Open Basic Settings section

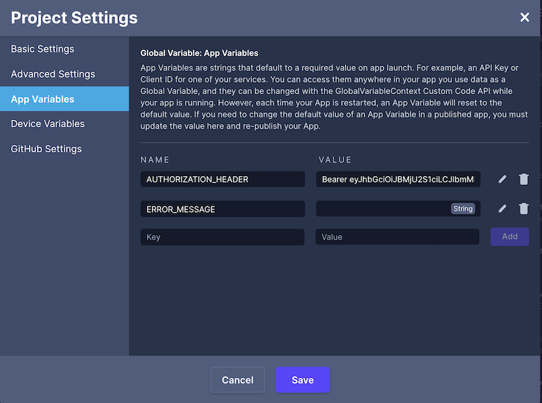point(64,49)
